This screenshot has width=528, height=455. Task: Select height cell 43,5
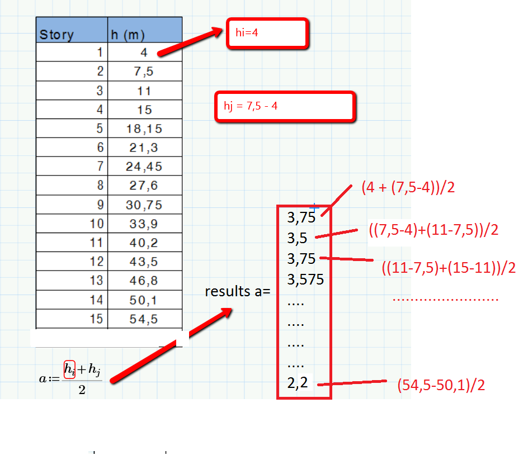click(145, 261)
